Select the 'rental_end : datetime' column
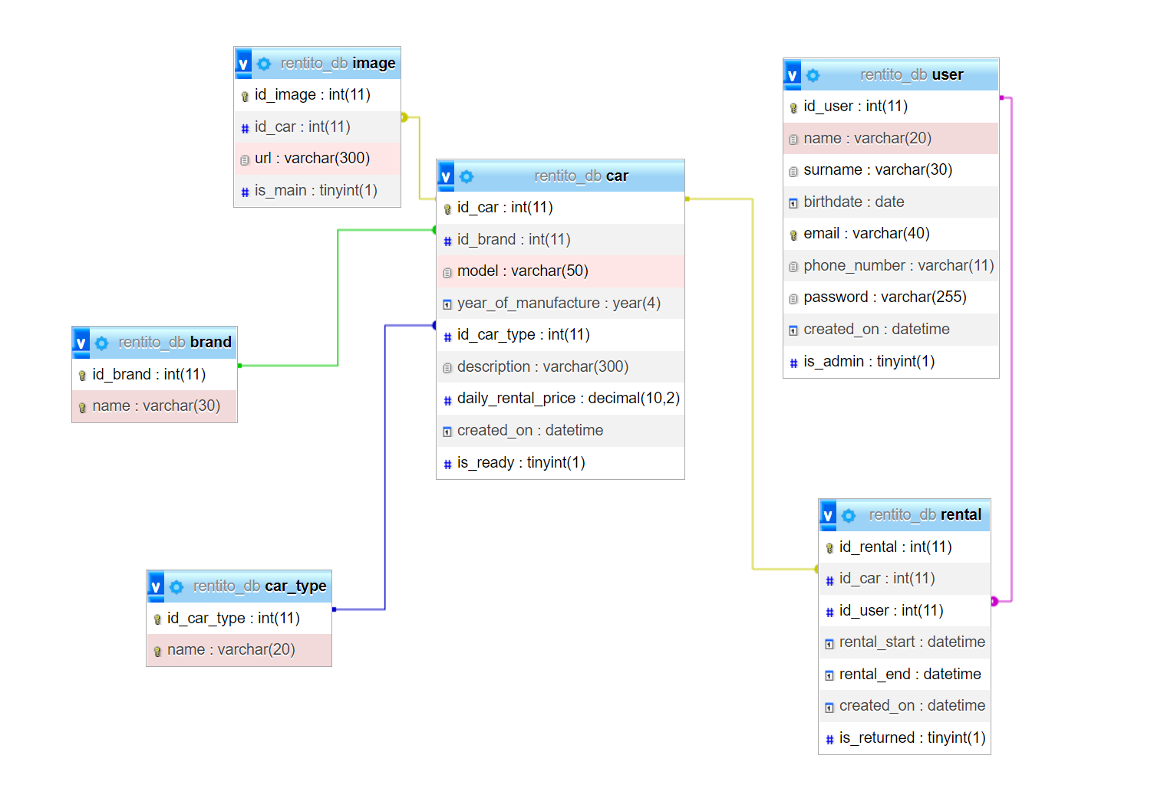Screen dimensions: 1154x808 click(x=905, y=674)
